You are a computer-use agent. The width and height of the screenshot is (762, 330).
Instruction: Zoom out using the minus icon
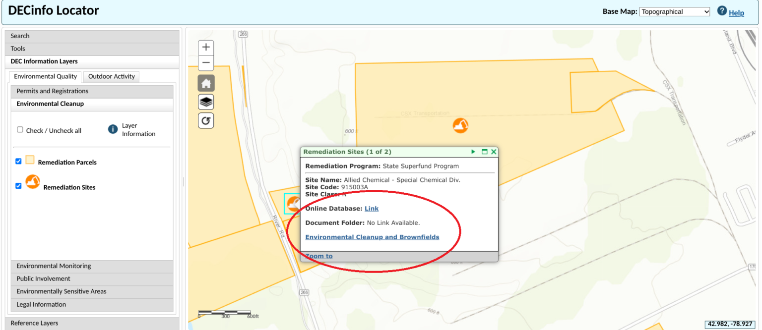pos(206,63)
